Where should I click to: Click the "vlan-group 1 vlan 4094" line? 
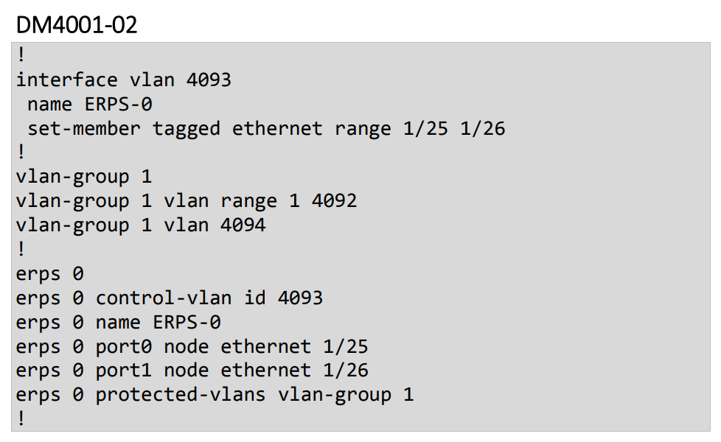pyautogui.click(x=140, y=225)
